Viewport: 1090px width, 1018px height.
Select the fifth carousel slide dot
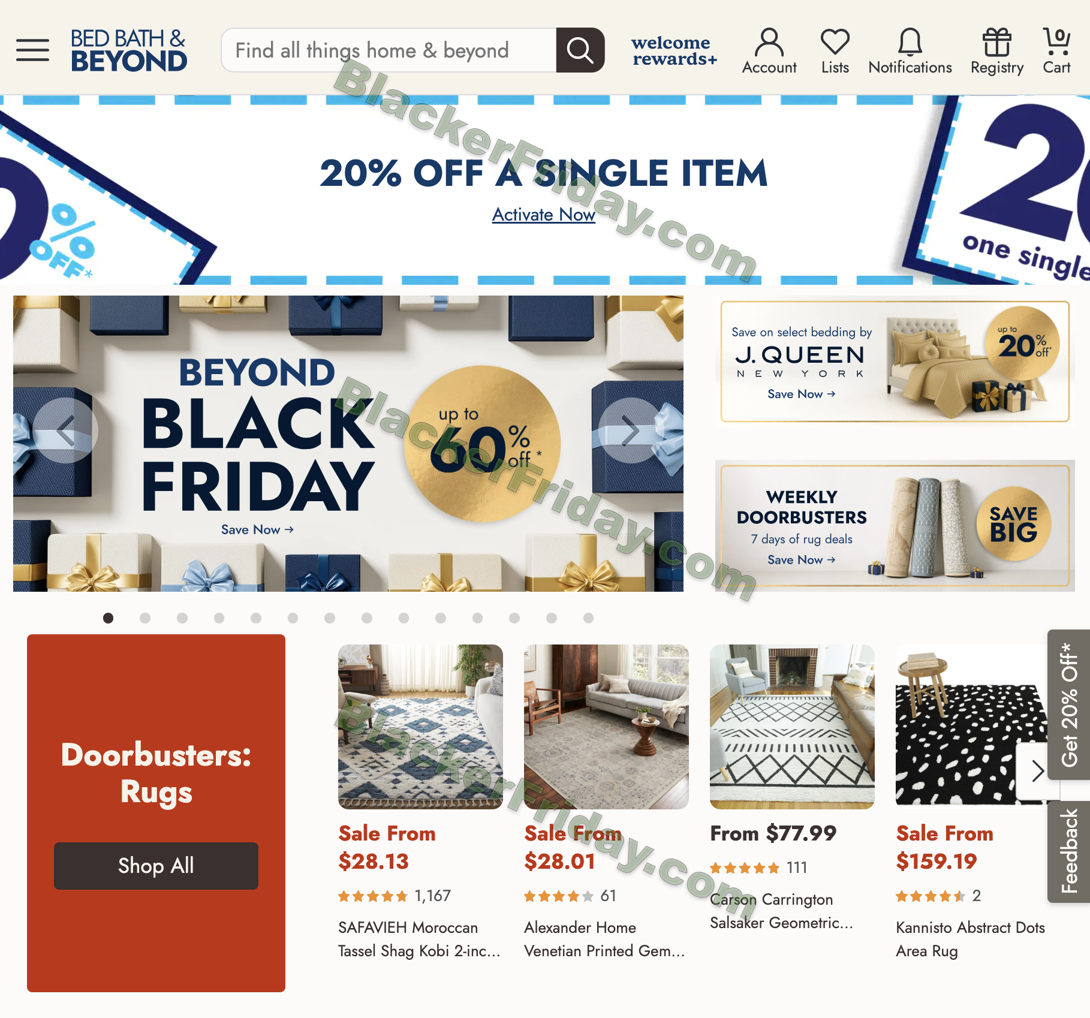pos(256,618)
